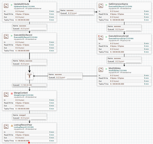
Task: Click the ExecuteSQLRecord running status arrow
Action: coord(12,36)
